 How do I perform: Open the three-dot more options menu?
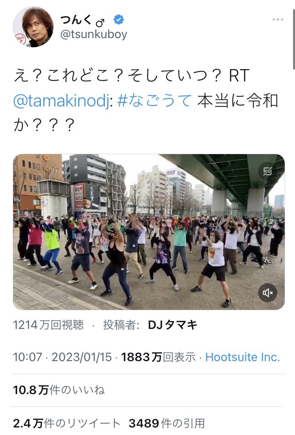point(278,19)
